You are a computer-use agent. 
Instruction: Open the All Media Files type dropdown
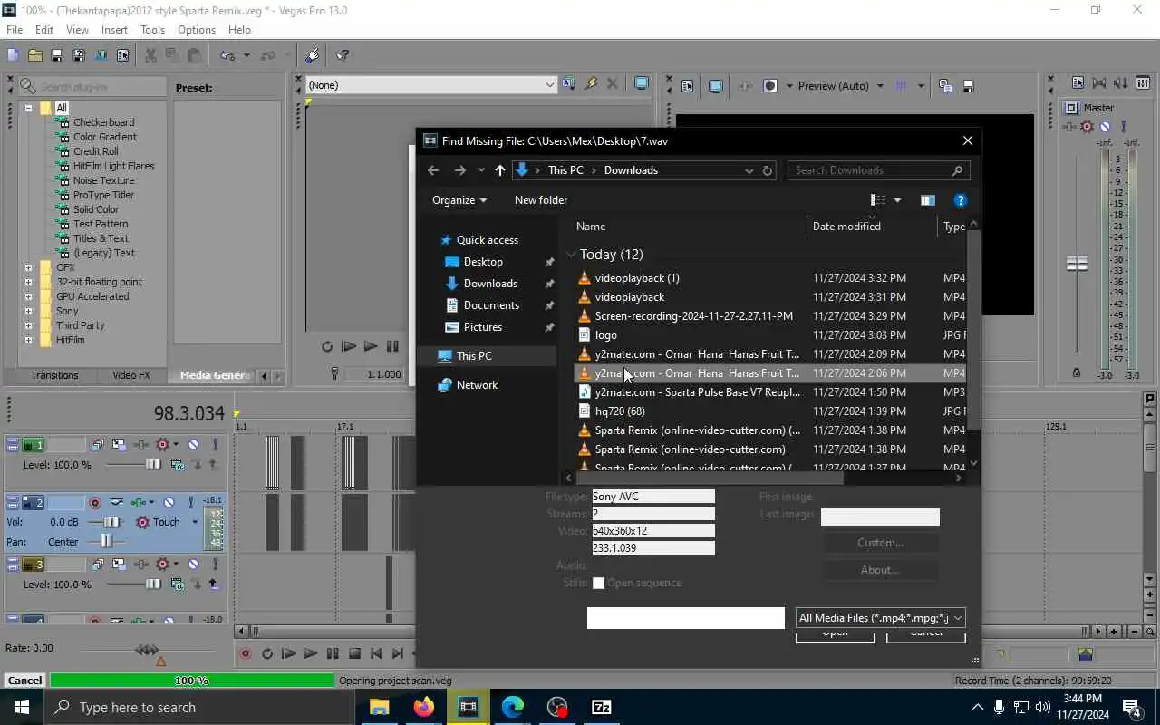coord(879,618)
